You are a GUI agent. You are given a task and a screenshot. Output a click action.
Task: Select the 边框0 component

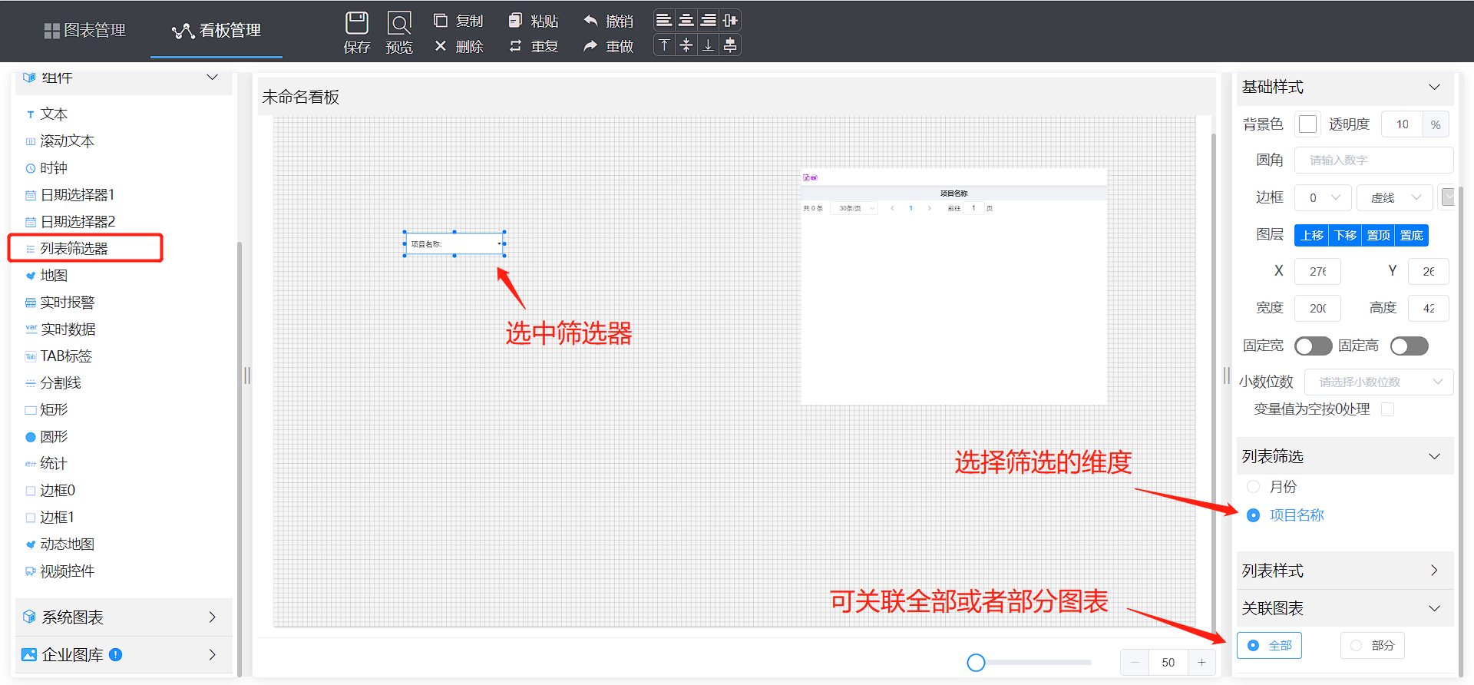50,491
